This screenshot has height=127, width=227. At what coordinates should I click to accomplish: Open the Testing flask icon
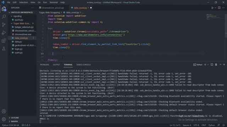pos(4,49)
